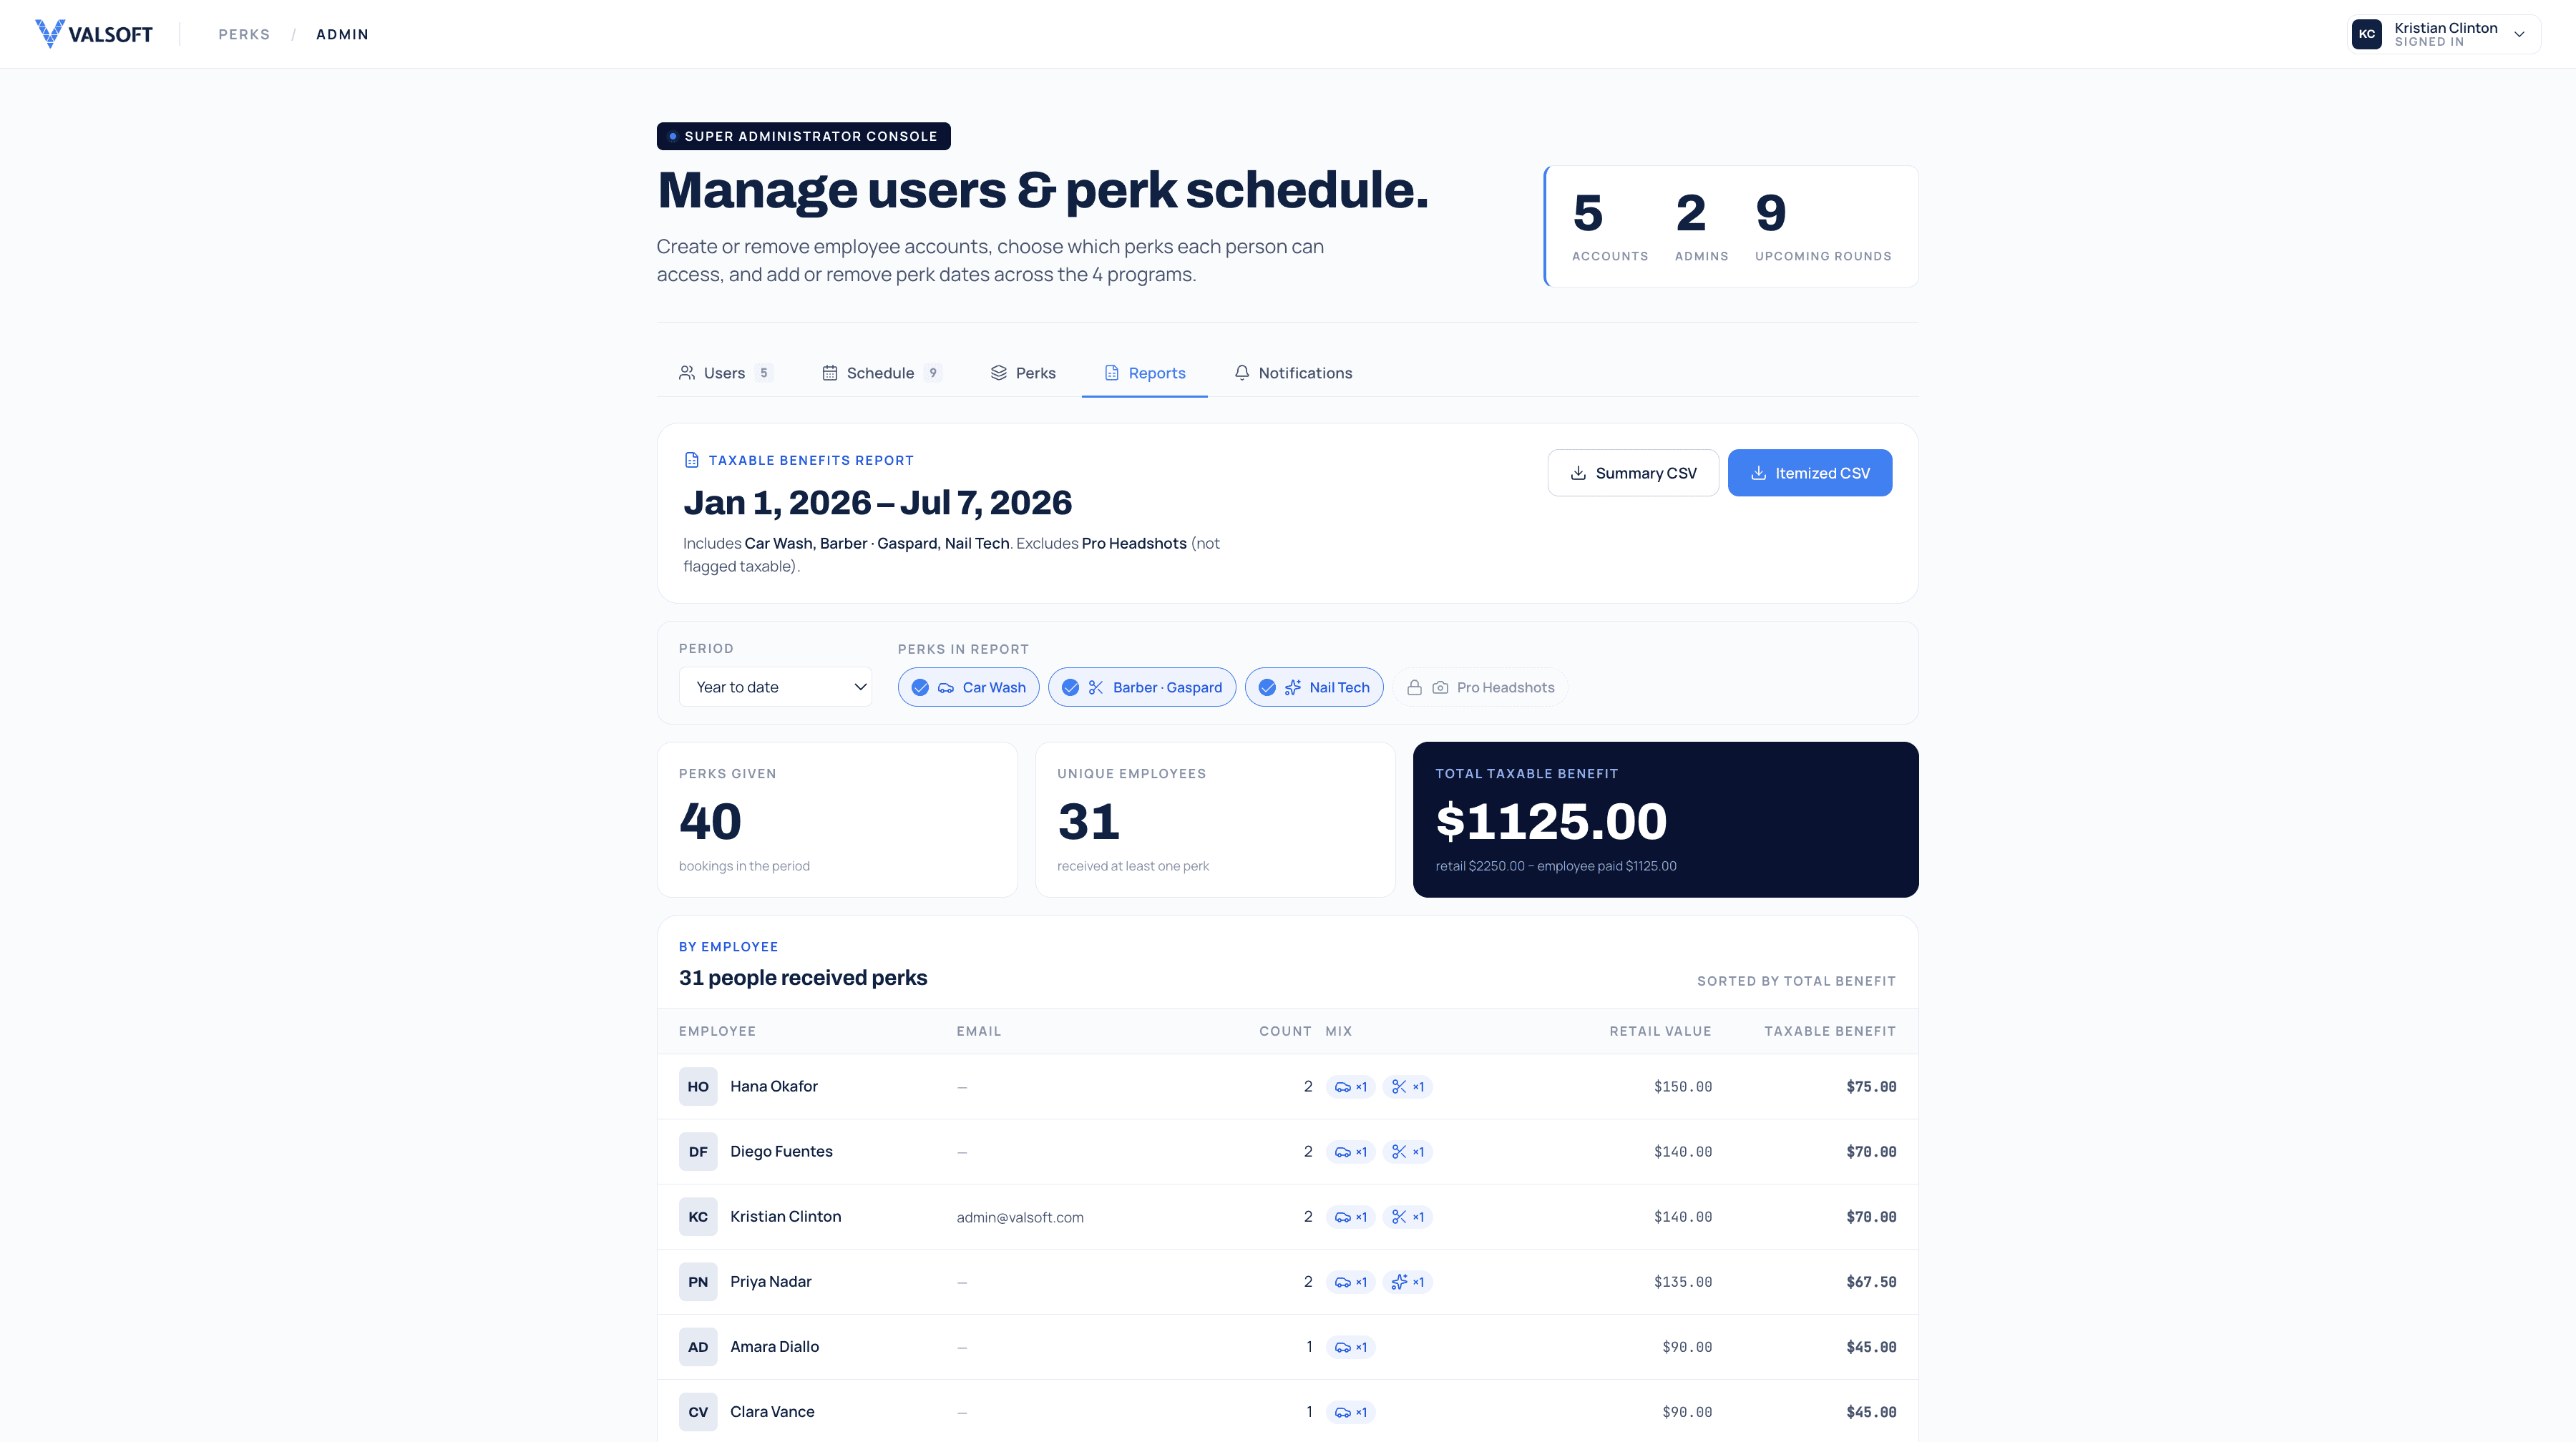
Task: Click the Notifications bell icon
Action: coord(1242,373)
